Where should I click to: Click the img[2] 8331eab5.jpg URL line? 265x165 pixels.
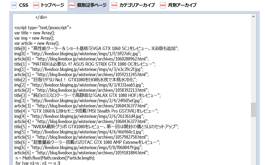tap(79, 85)
